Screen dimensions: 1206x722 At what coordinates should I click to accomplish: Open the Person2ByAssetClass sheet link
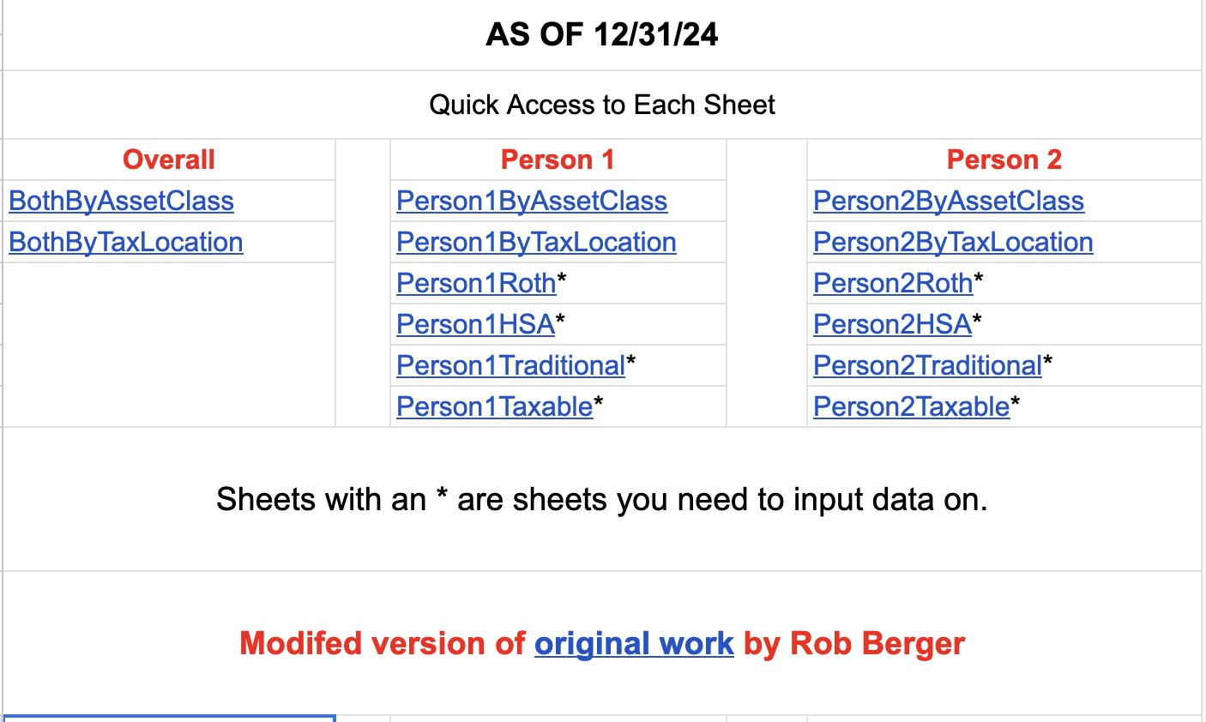948,202
